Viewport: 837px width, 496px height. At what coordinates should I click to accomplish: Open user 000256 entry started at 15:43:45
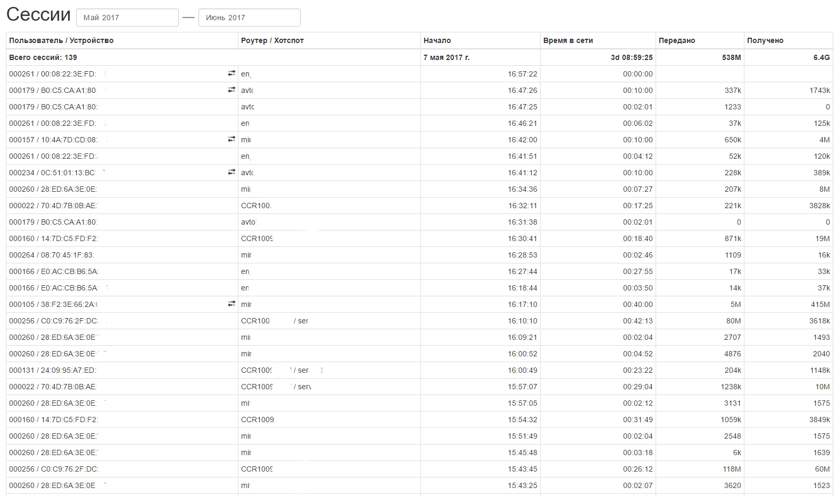[53, 469]
